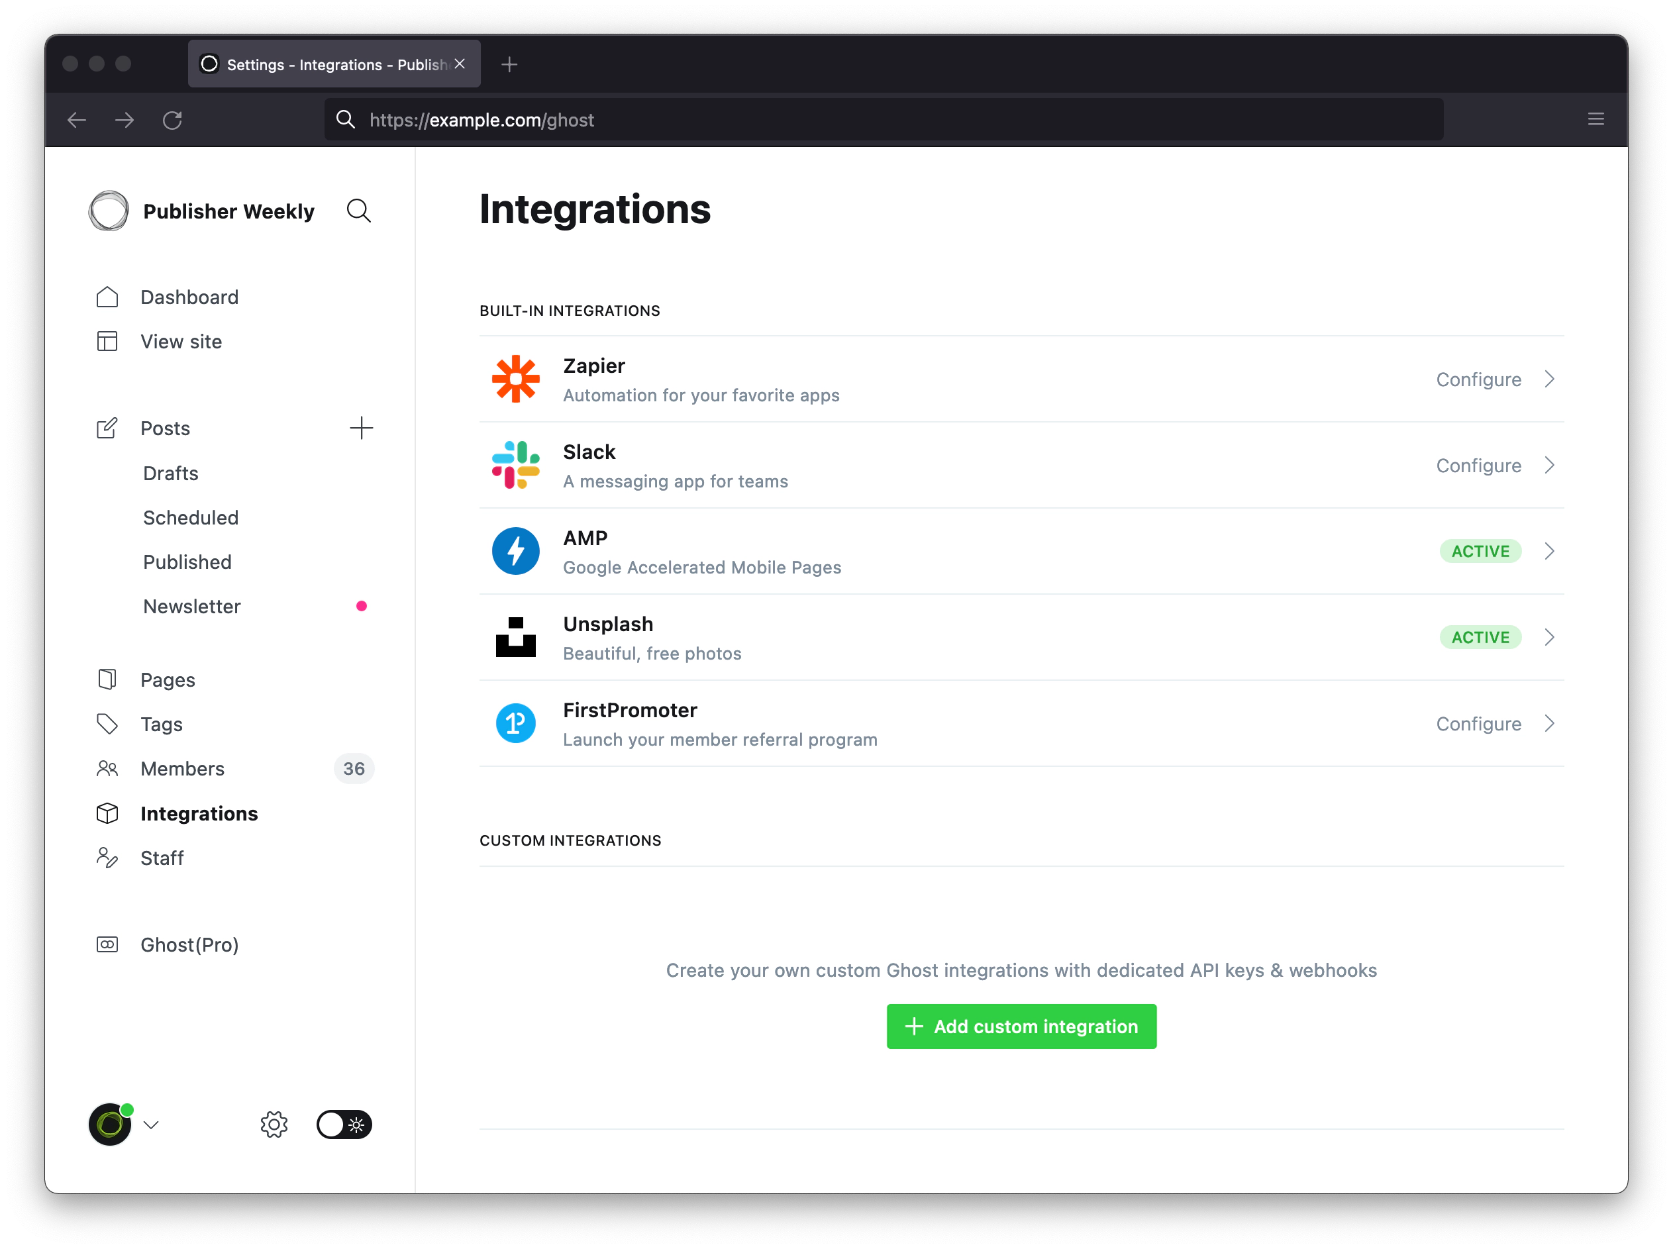Click the Integrations sidebar icon
Image resolution: width=1673 pixels, height=1249 pixels.
pyautogui.click(x=106, y=812)
